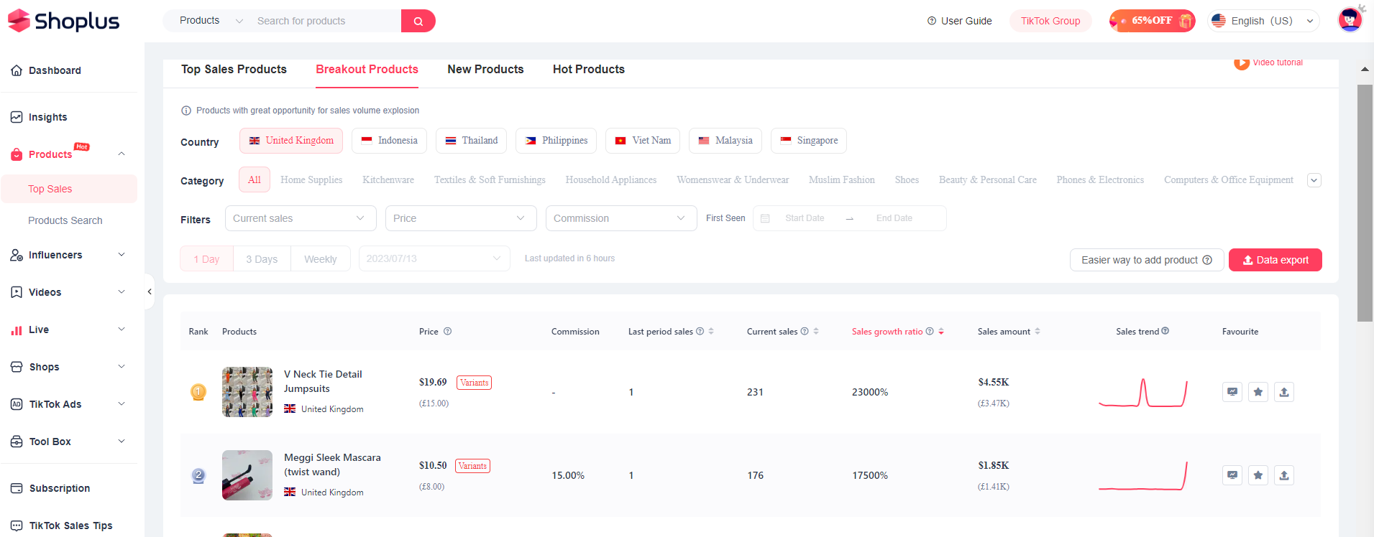Open the Current sales filter dropdown
This screenshot has width=1374, height=537.
click(x=301, y=218)
